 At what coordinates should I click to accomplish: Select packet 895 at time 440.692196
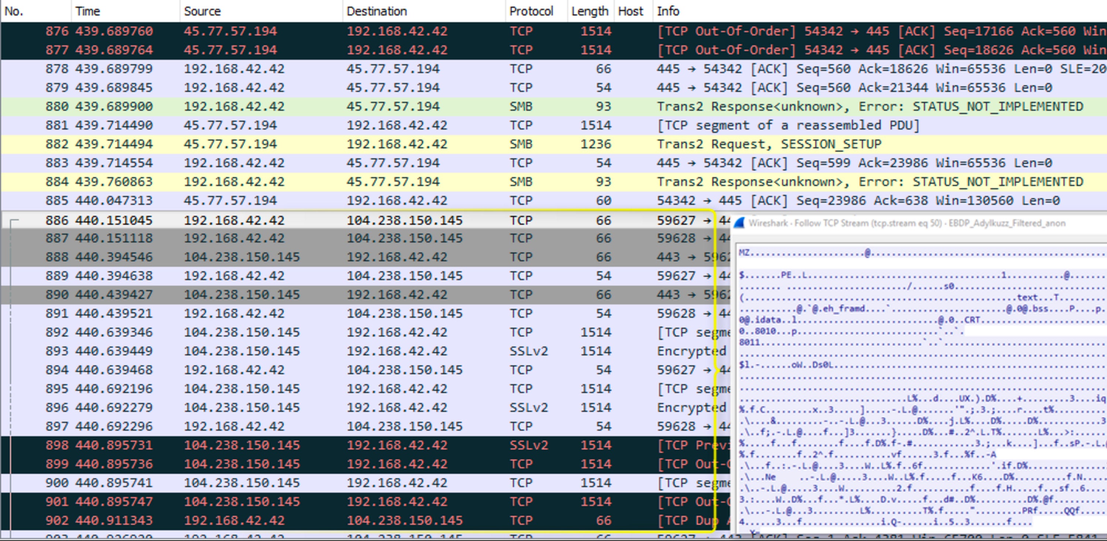click(365, 389)
